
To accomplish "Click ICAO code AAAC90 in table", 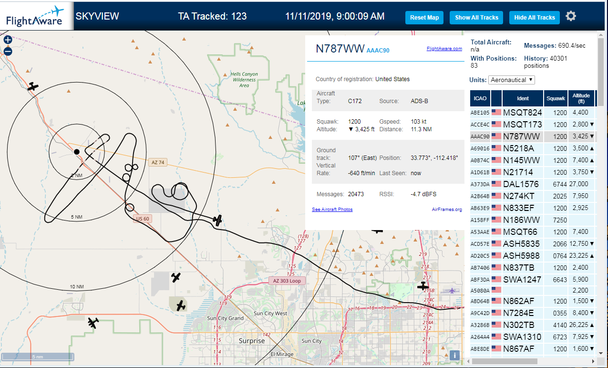I will coord(480,137).
